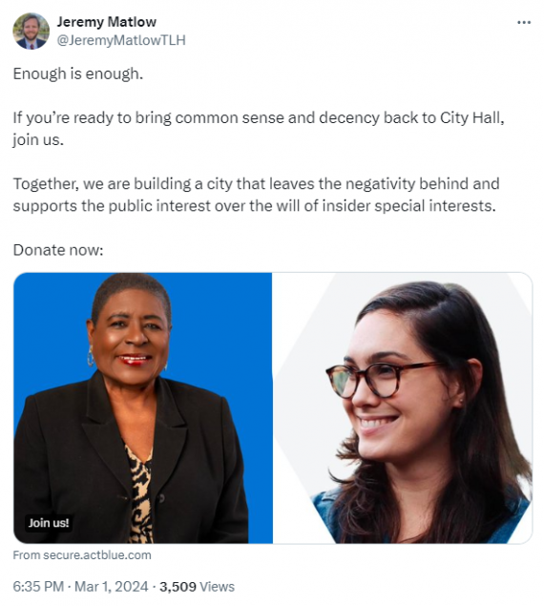Click the "Enough is enough." text line

click(x=78, y=73)
